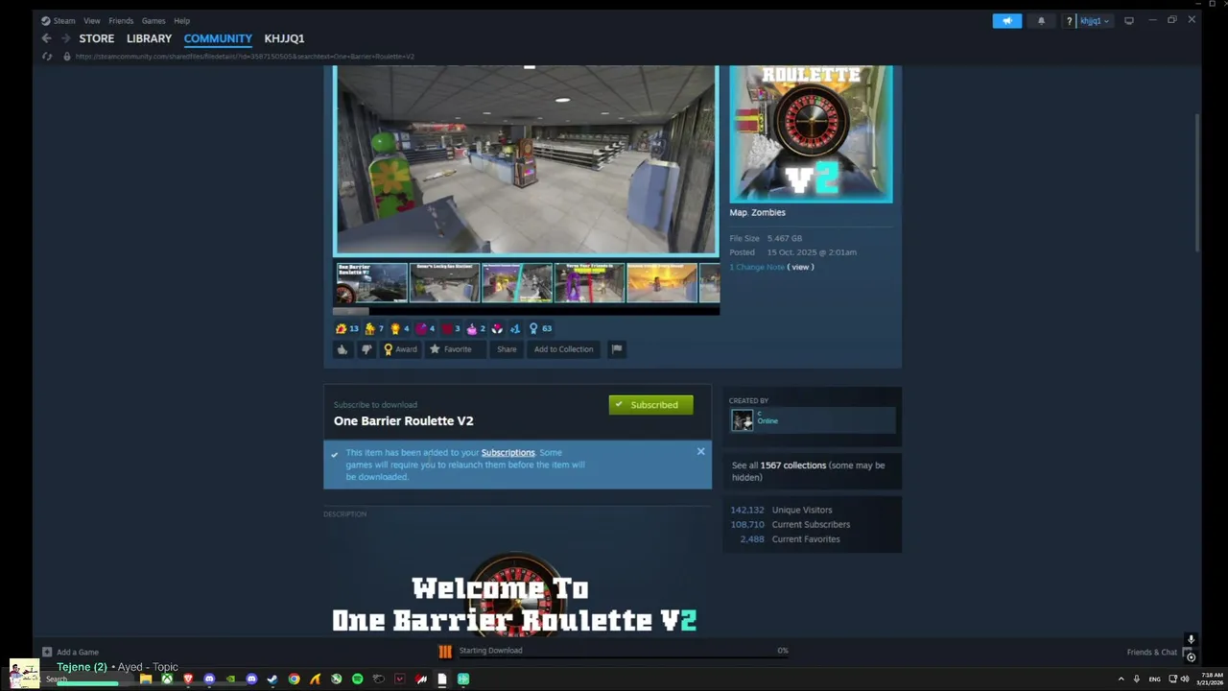Open the View menu

[x=91, y=20]
